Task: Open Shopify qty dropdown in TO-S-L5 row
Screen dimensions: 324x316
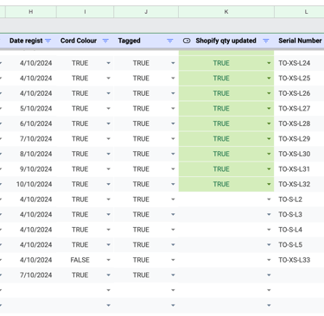Action: click(x=269, y=245)
